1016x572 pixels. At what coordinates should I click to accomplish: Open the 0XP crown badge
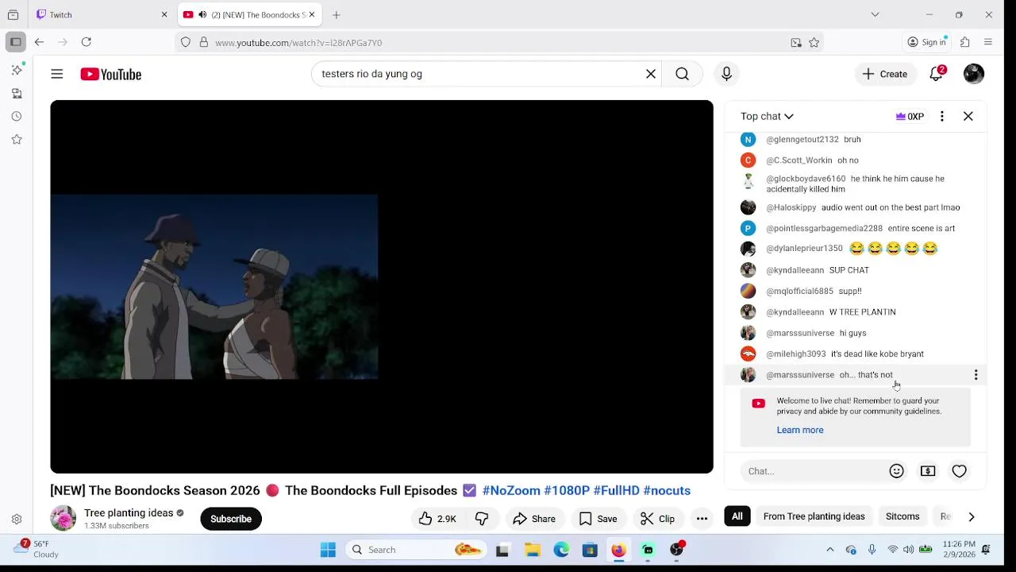click(910, 116)
